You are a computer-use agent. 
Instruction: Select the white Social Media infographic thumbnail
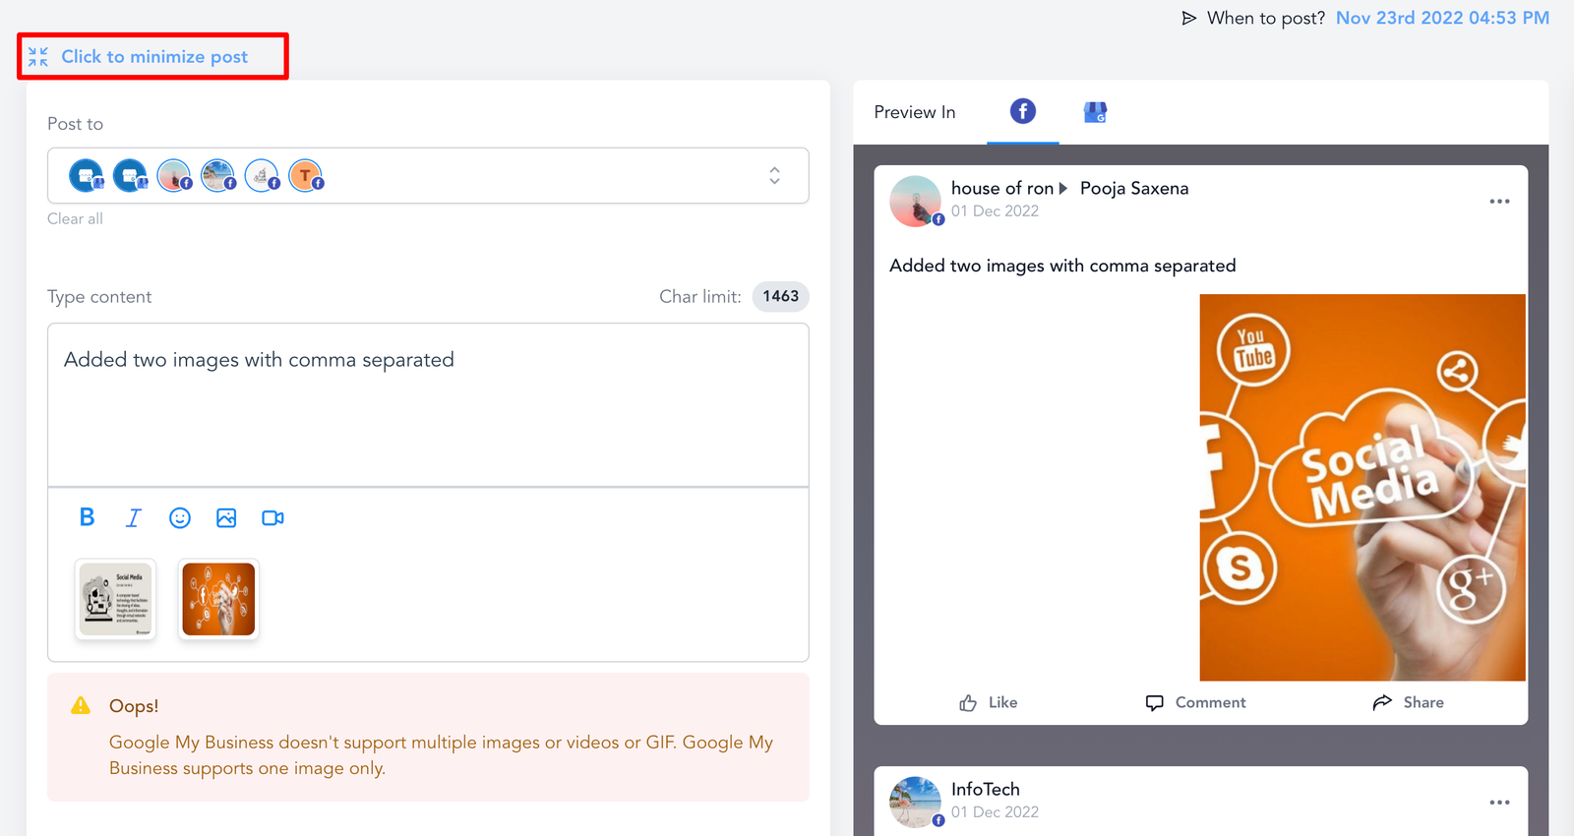click(x=116, y=599)
